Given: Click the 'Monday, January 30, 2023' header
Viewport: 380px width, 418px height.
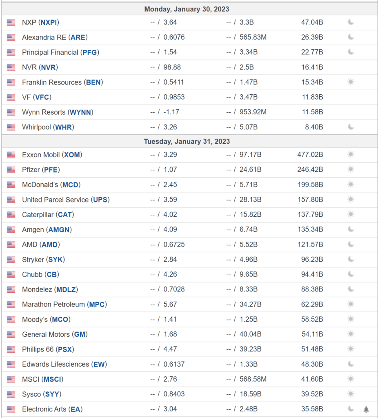Looking at the screenshot, I should [x=187, y=9].
